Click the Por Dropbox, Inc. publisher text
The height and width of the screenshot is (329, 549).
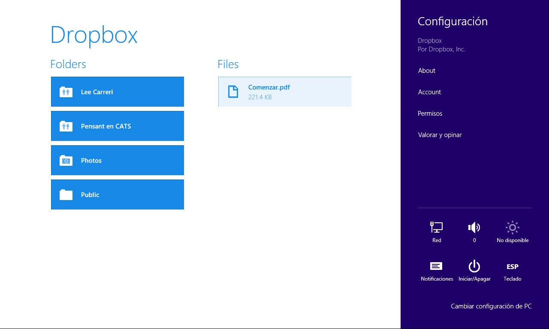click(x=441, y=49)
